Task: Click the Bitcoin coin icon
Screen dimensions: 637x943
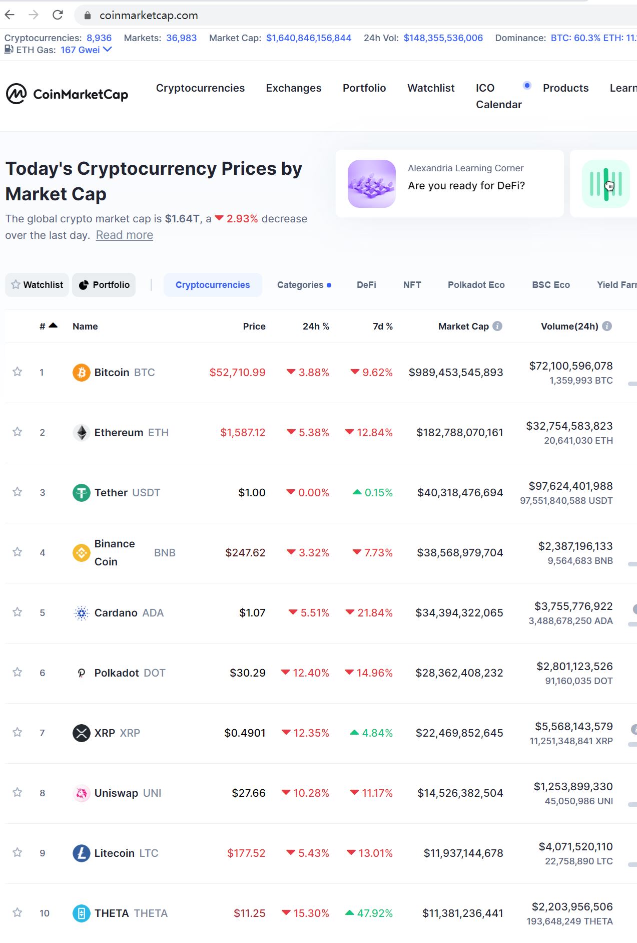Action: coord(82,373)
